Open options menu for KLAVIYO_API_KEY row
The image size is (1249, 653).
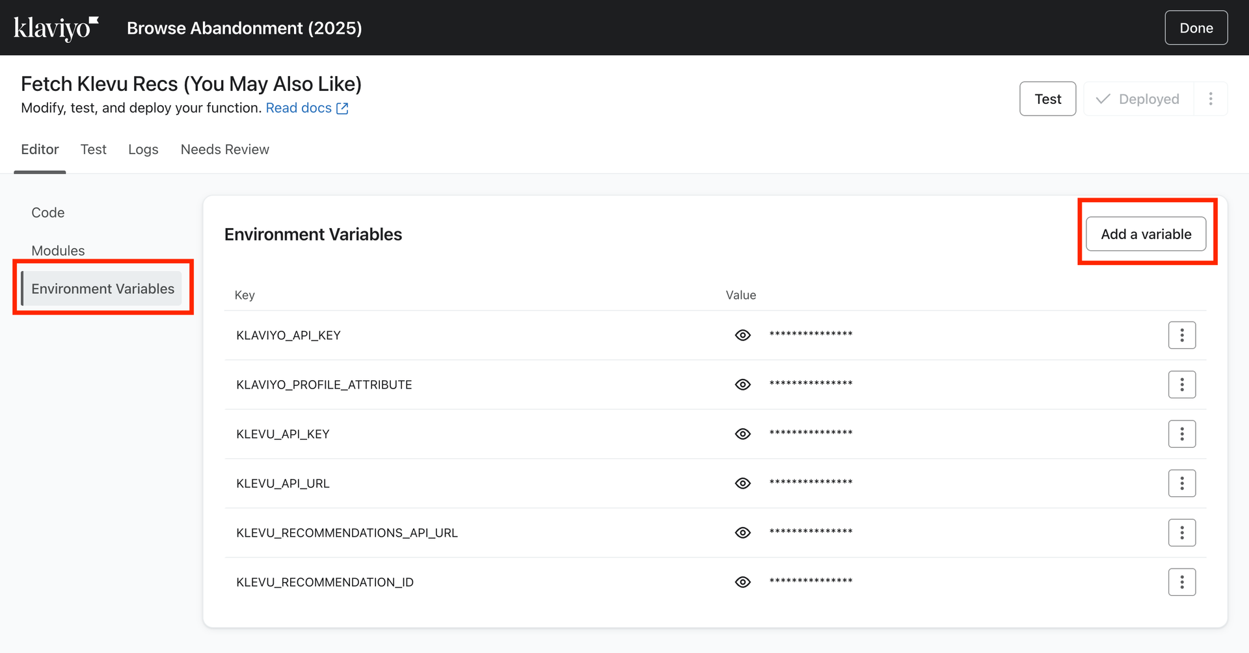point(1181,335)
